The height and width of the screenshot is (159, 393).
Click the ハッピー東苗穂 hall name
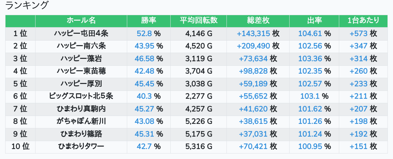(81, 71)
